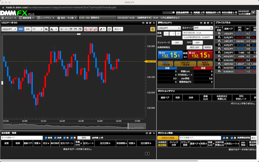Open the 1分 timeframe dropdown

(x=37, y=29)
